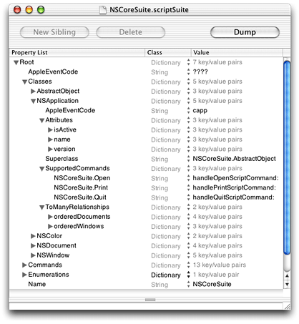Expand the NSWindow class

pyautogui.click(x=33, y=255)
